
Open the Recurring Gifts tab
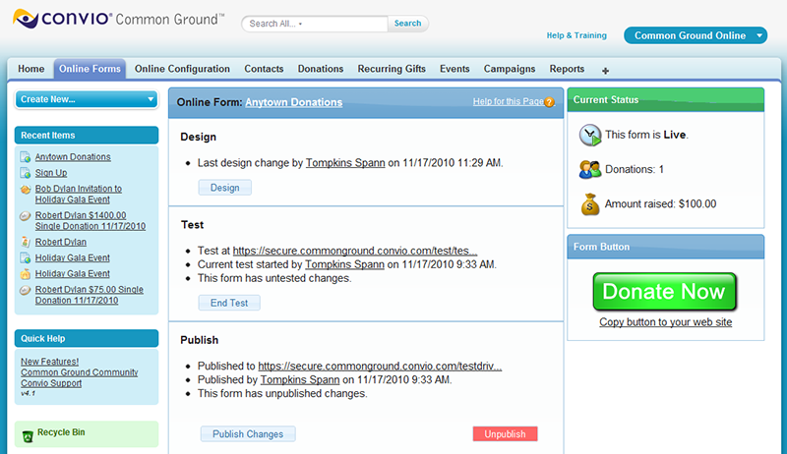click(392, 69)
